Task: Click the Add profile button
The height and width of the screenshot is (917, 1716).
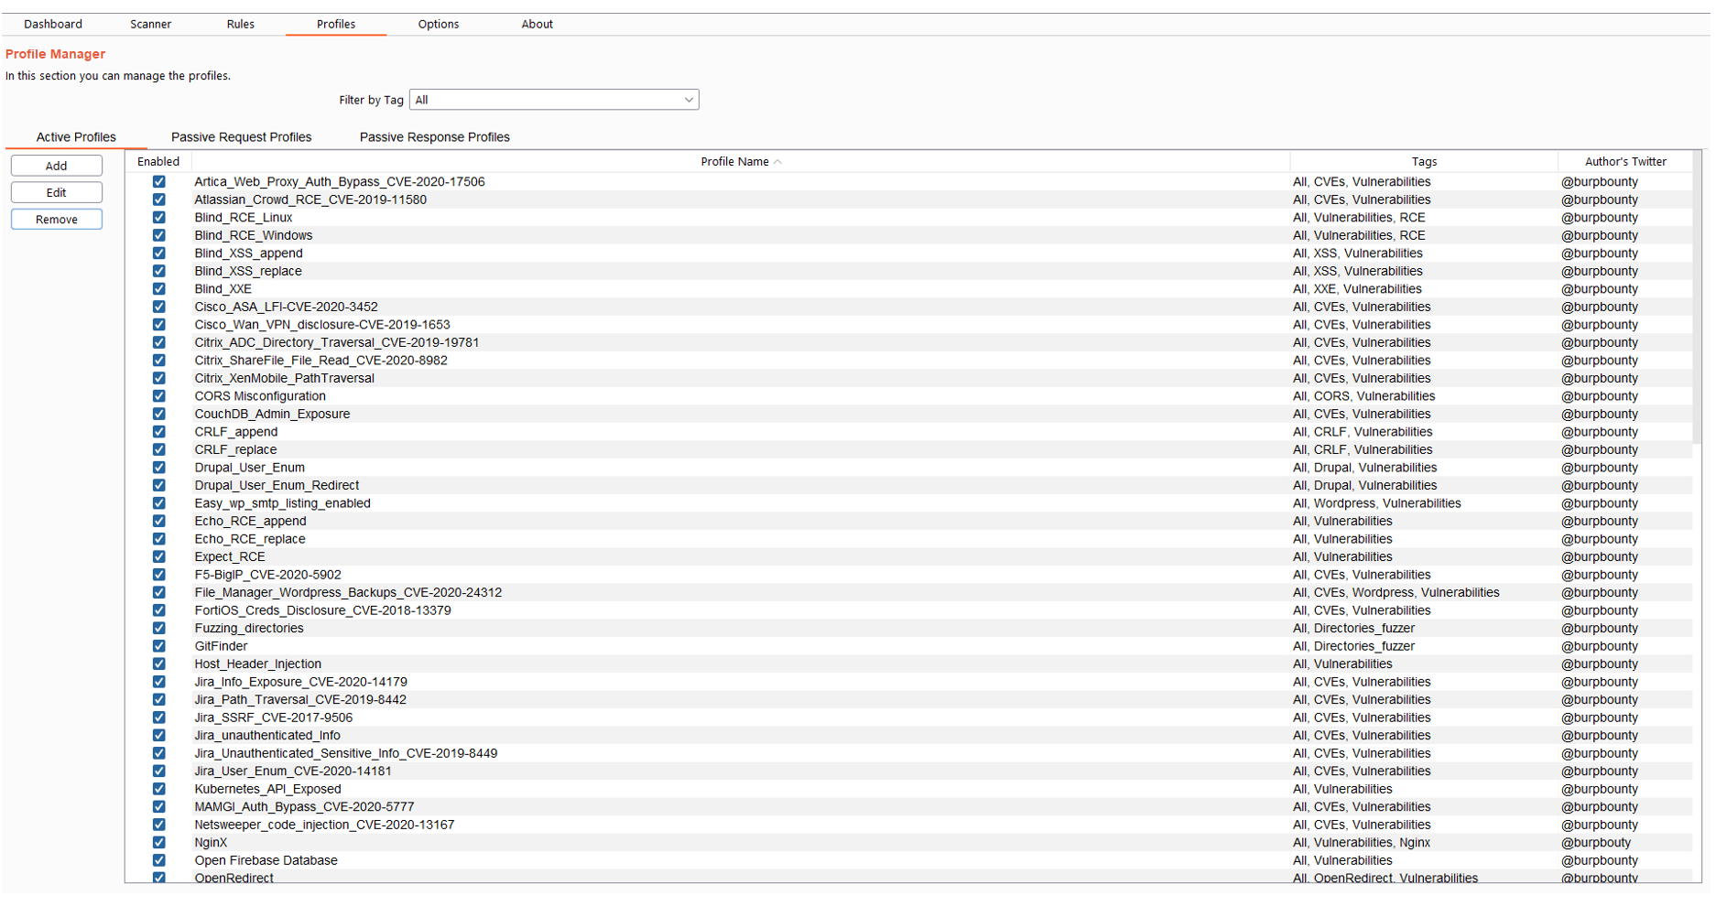Action: tap(57, 166)
